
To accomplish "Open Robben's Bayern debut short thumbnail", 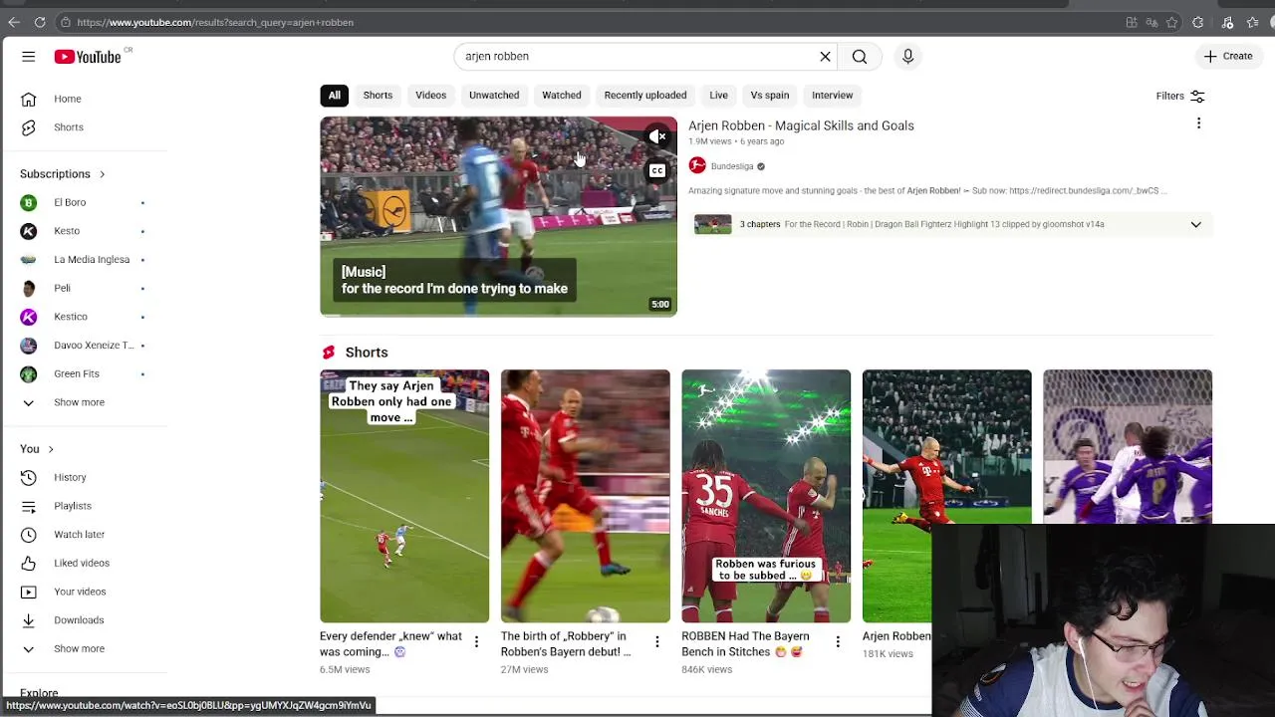I will coord(586,496).
